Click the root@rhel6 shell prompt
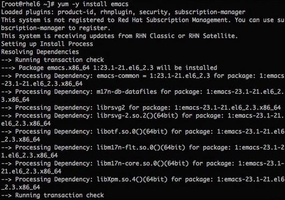Screen dimensions: 285x200 (x=27, y=4)
